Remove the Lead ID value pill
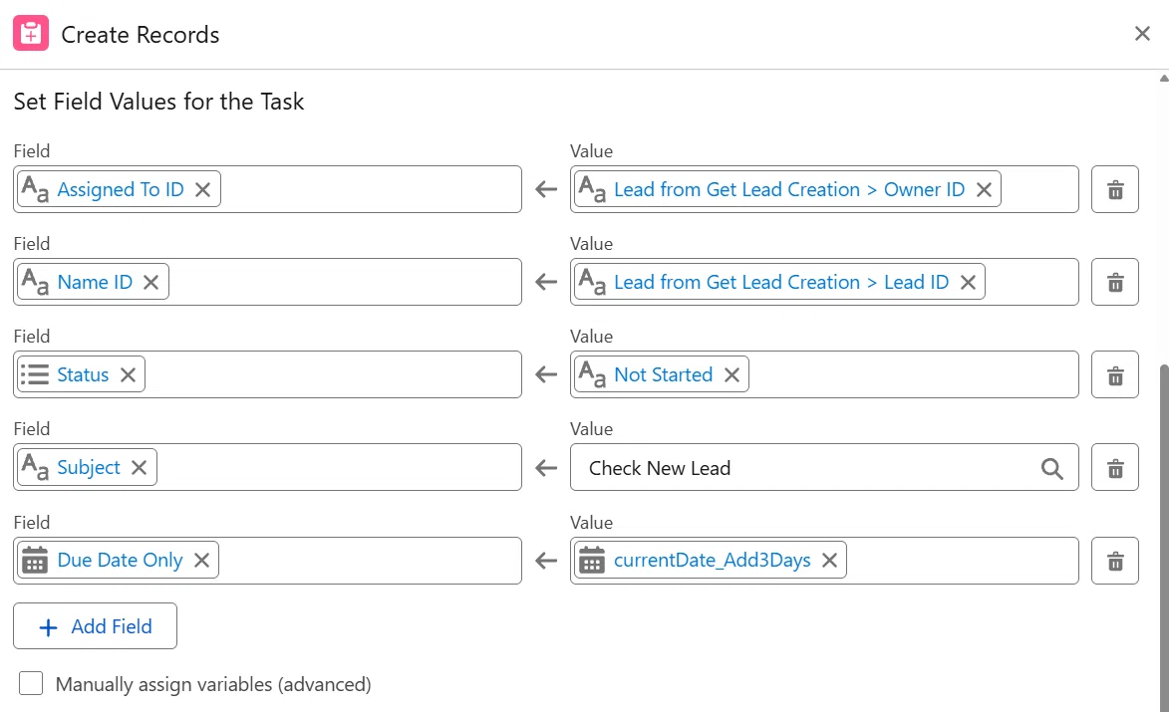 tap(969, 282)
